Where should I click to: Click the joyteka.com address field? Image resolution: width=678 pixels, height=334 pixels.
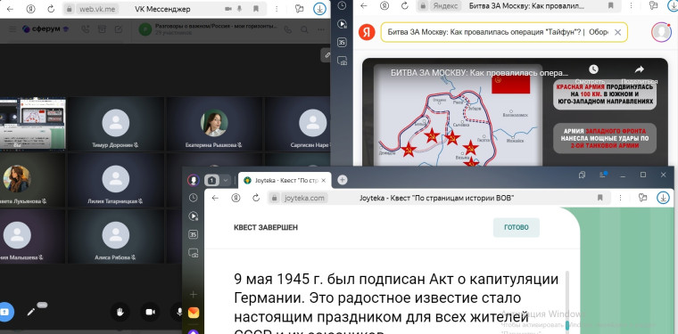438,198
